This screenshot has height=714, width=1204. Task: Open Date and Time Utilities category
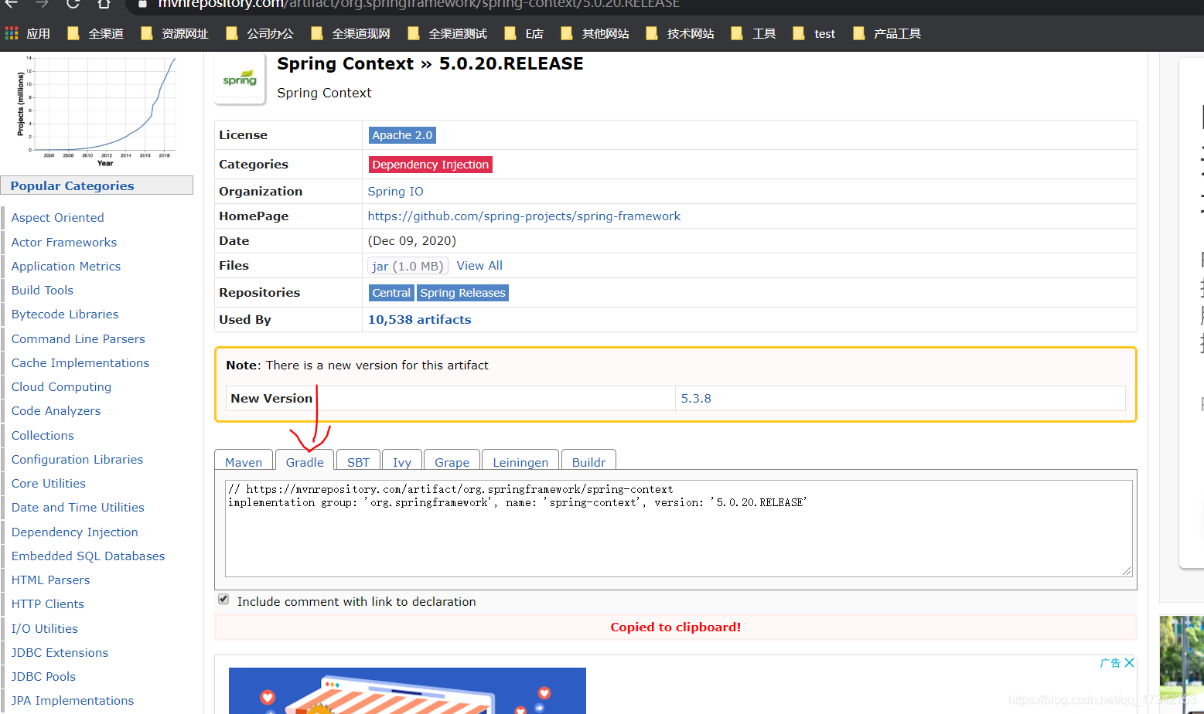tap(78, 508)
